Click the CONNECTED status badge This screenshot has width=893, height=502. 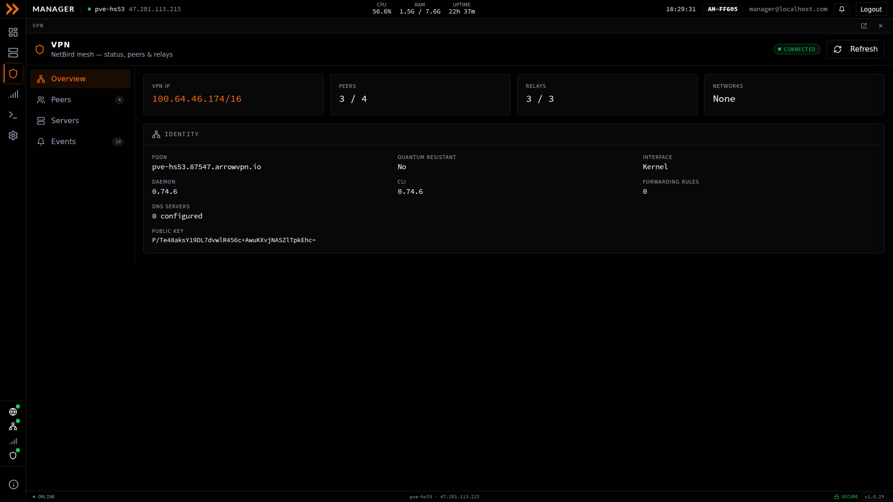point(797,49)
